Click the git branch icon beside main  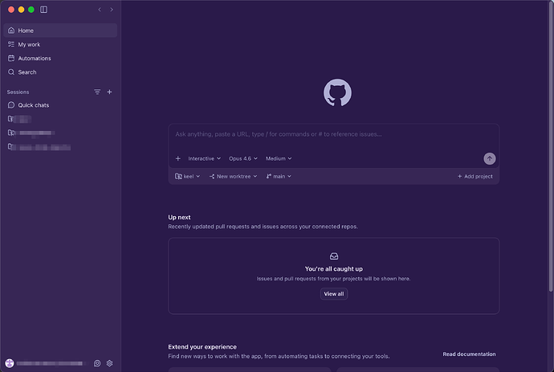(269, 176)
